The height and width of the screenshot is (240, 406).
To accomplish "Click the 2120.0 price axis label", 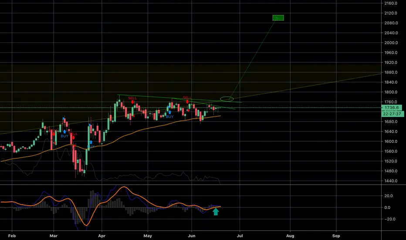I will (391, 13).
